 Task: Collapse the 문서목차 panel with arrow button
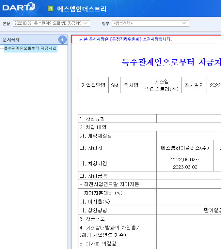(x=62, y=40)
